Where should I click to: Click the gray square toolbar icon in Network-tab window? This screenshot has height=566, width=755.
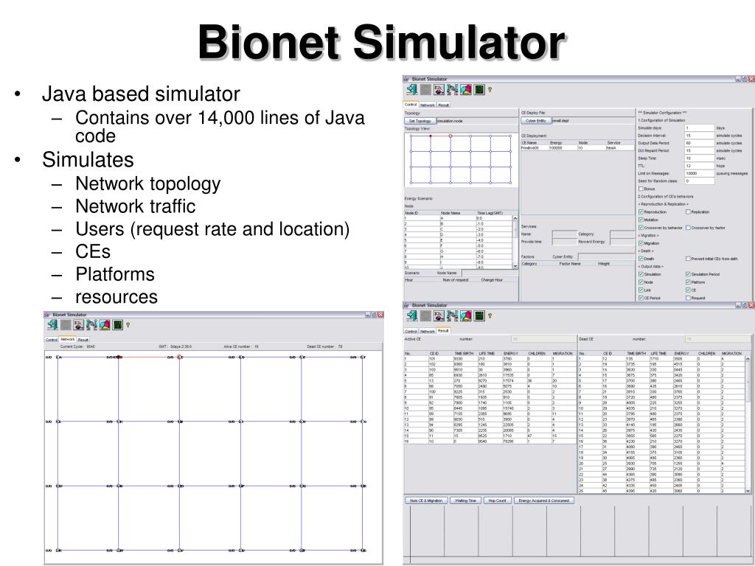[x=66, y=325]
